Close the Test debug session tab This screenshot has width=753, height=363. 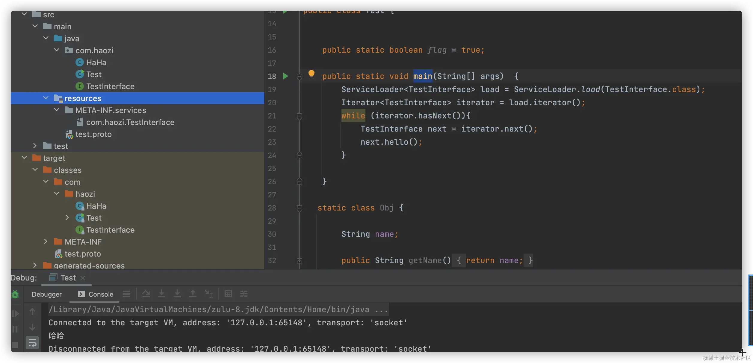pos(83,278)
